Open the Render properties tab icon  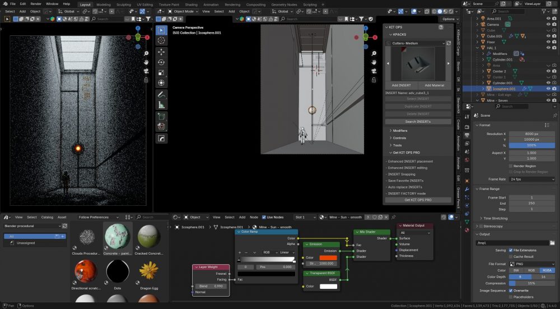click(x=467, y=127)
